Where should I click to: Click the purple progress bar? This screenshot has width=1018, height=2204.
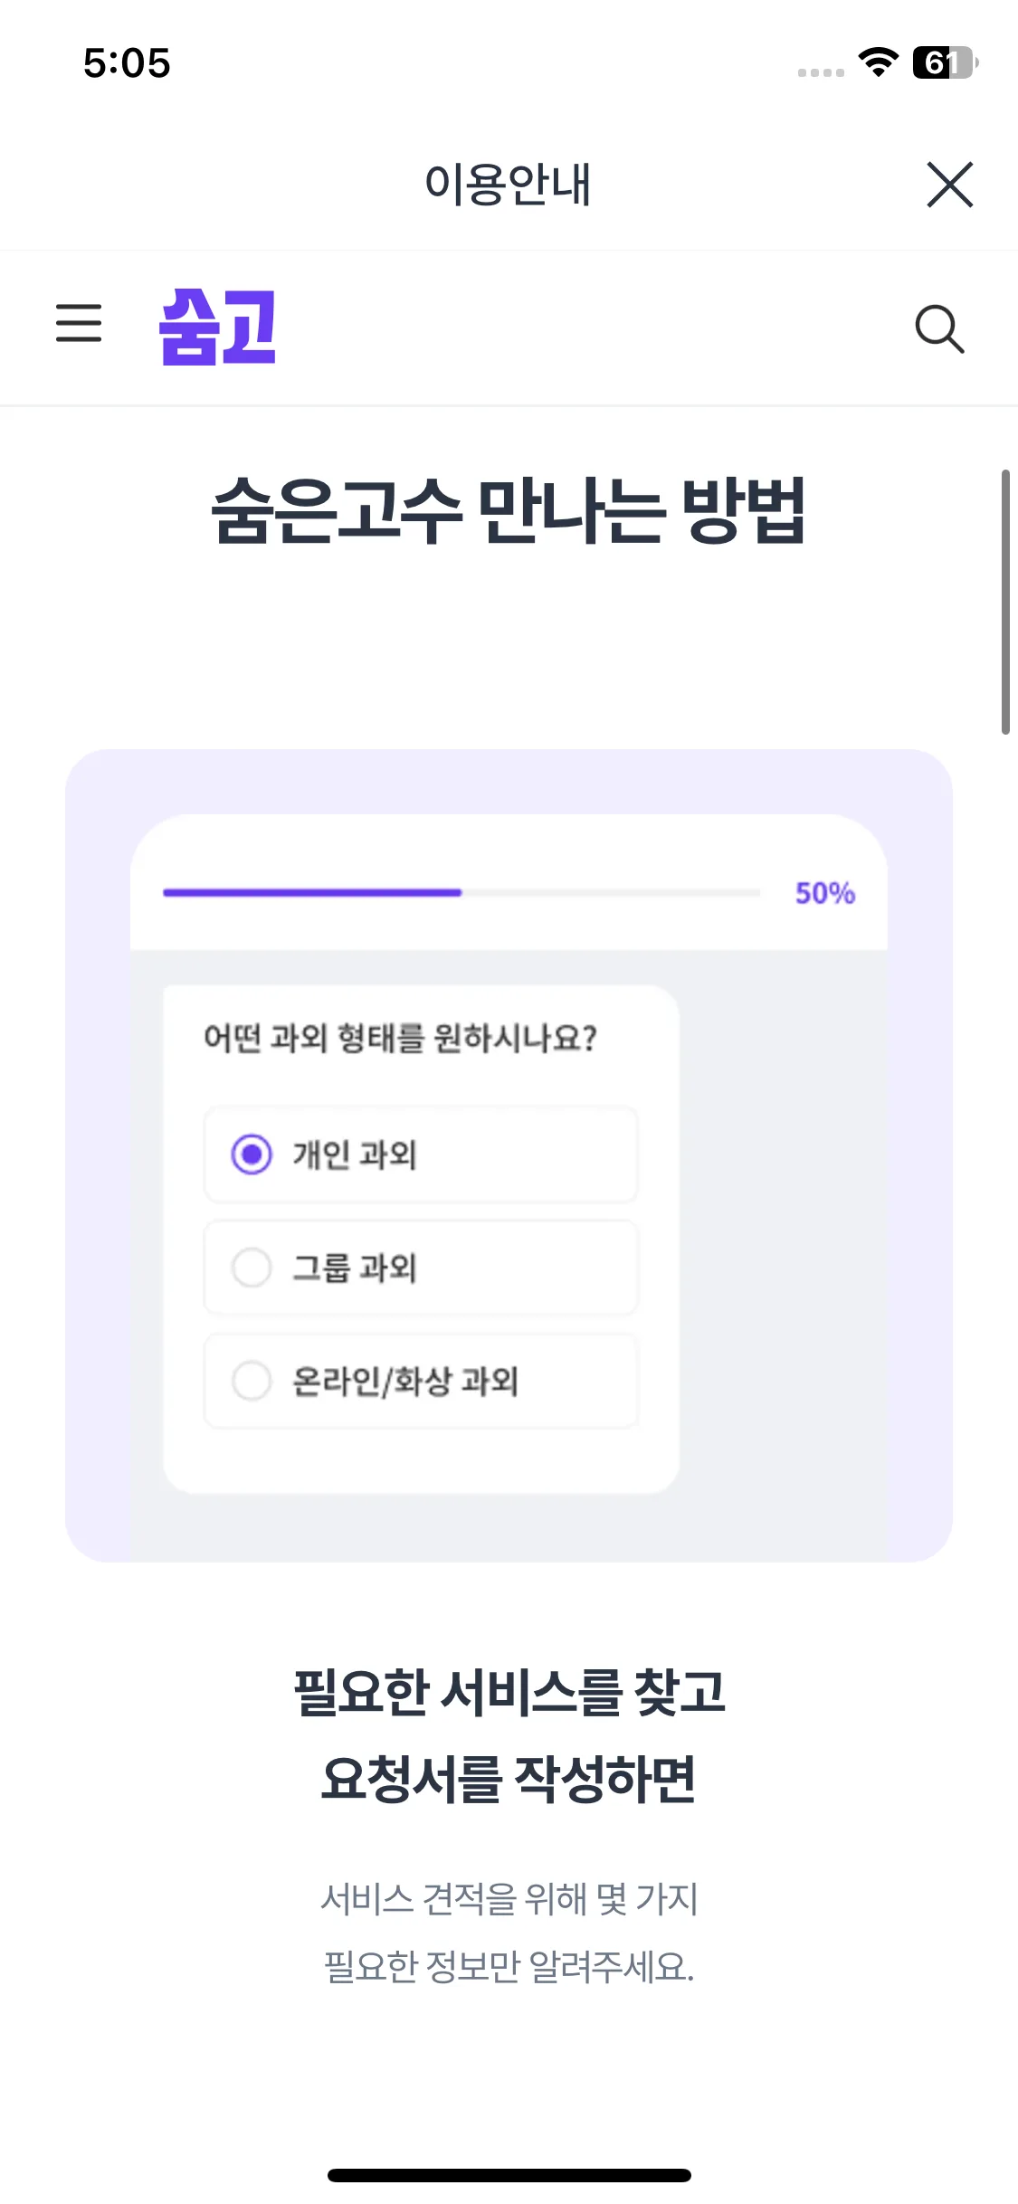(x=312, y=893)
